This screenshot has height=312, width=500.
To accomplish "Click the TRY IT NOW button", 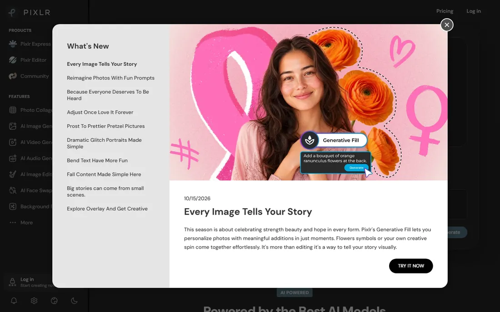I will 411,266.
